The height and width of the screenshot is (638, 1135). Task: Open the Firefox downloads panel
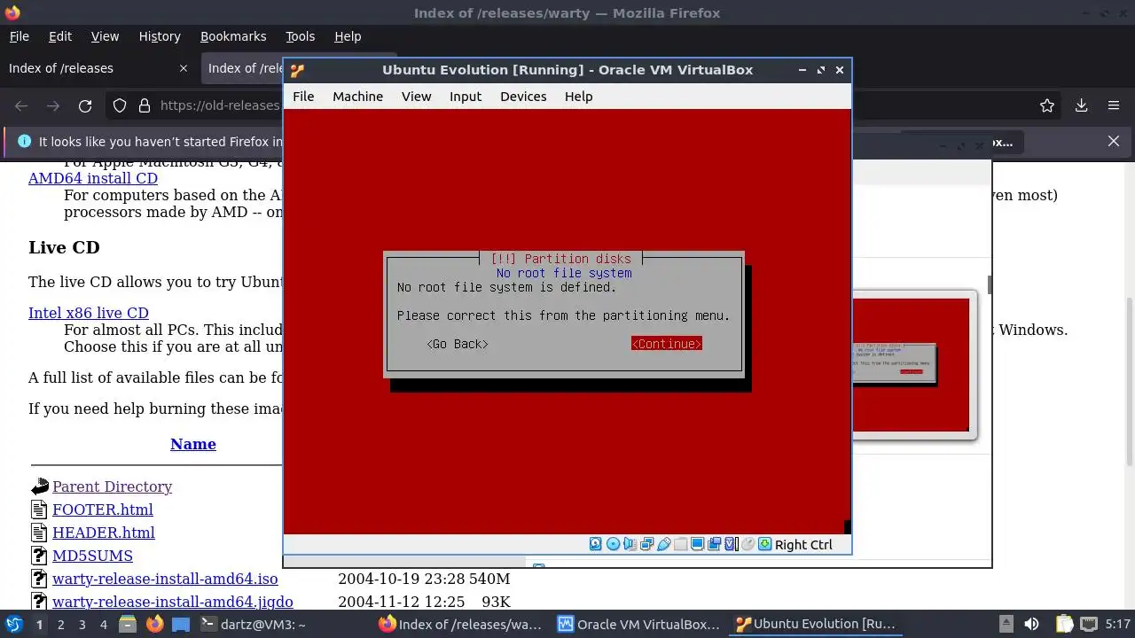coord(1081,105)
